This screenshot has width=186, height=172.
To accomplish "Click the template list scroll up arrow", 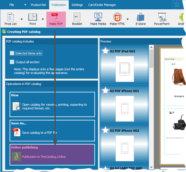I will 151,47.
